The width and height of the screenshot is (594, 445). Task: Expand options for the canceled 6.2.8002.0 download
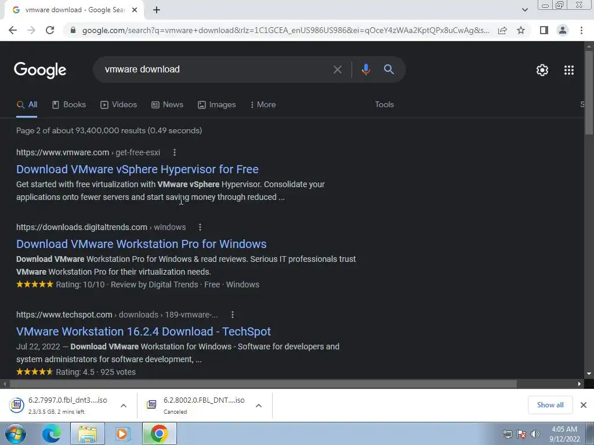(x=259, y=406)
